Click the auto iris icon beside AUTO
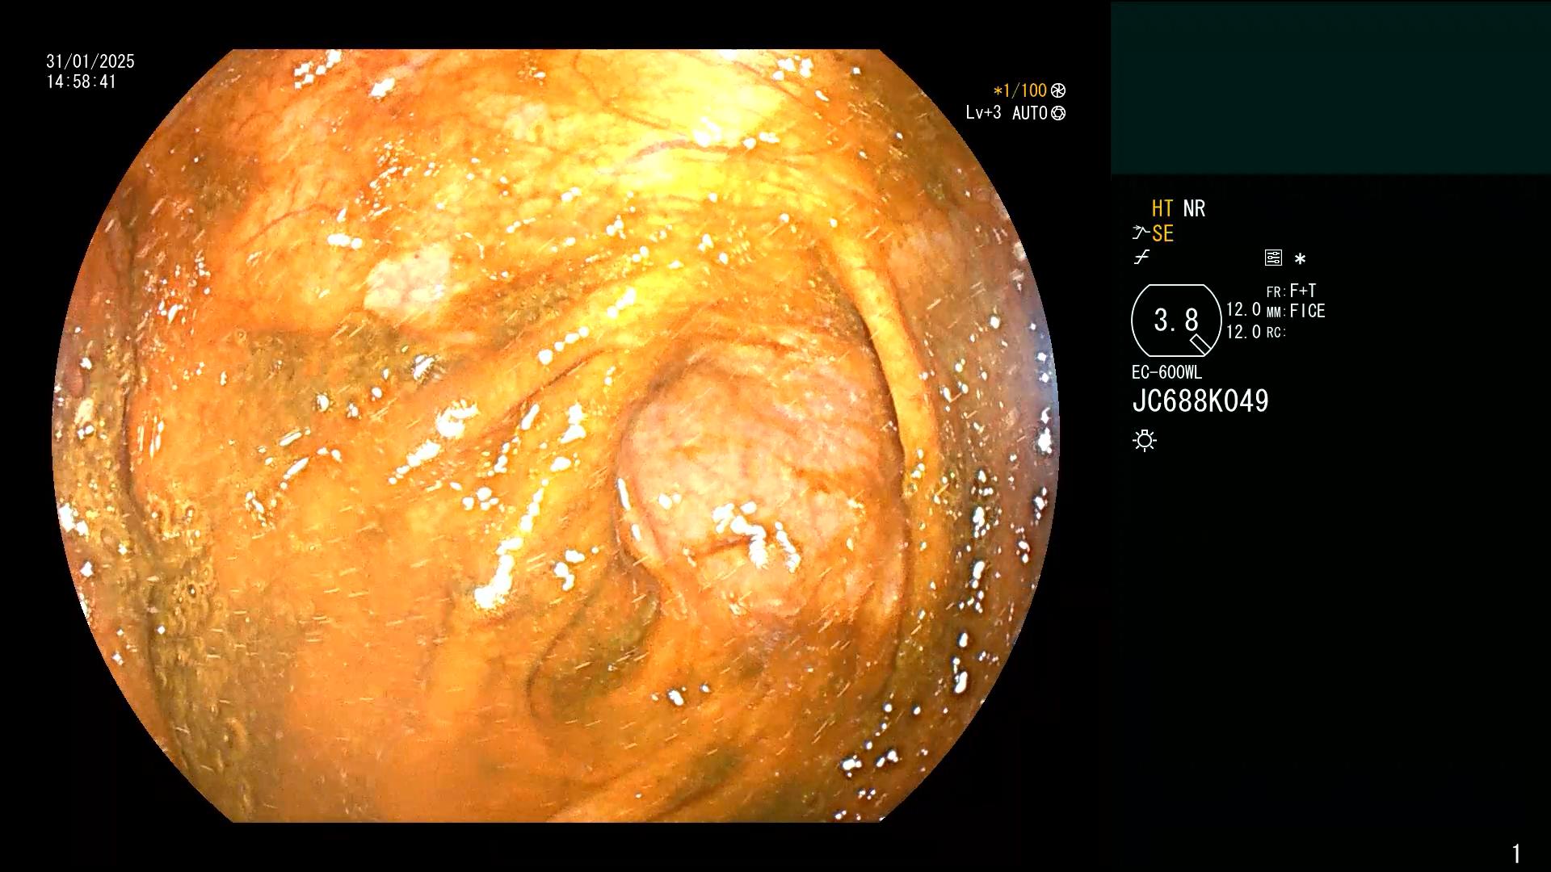Screen dimensions: 1551x872 [x=1058, y=114]
